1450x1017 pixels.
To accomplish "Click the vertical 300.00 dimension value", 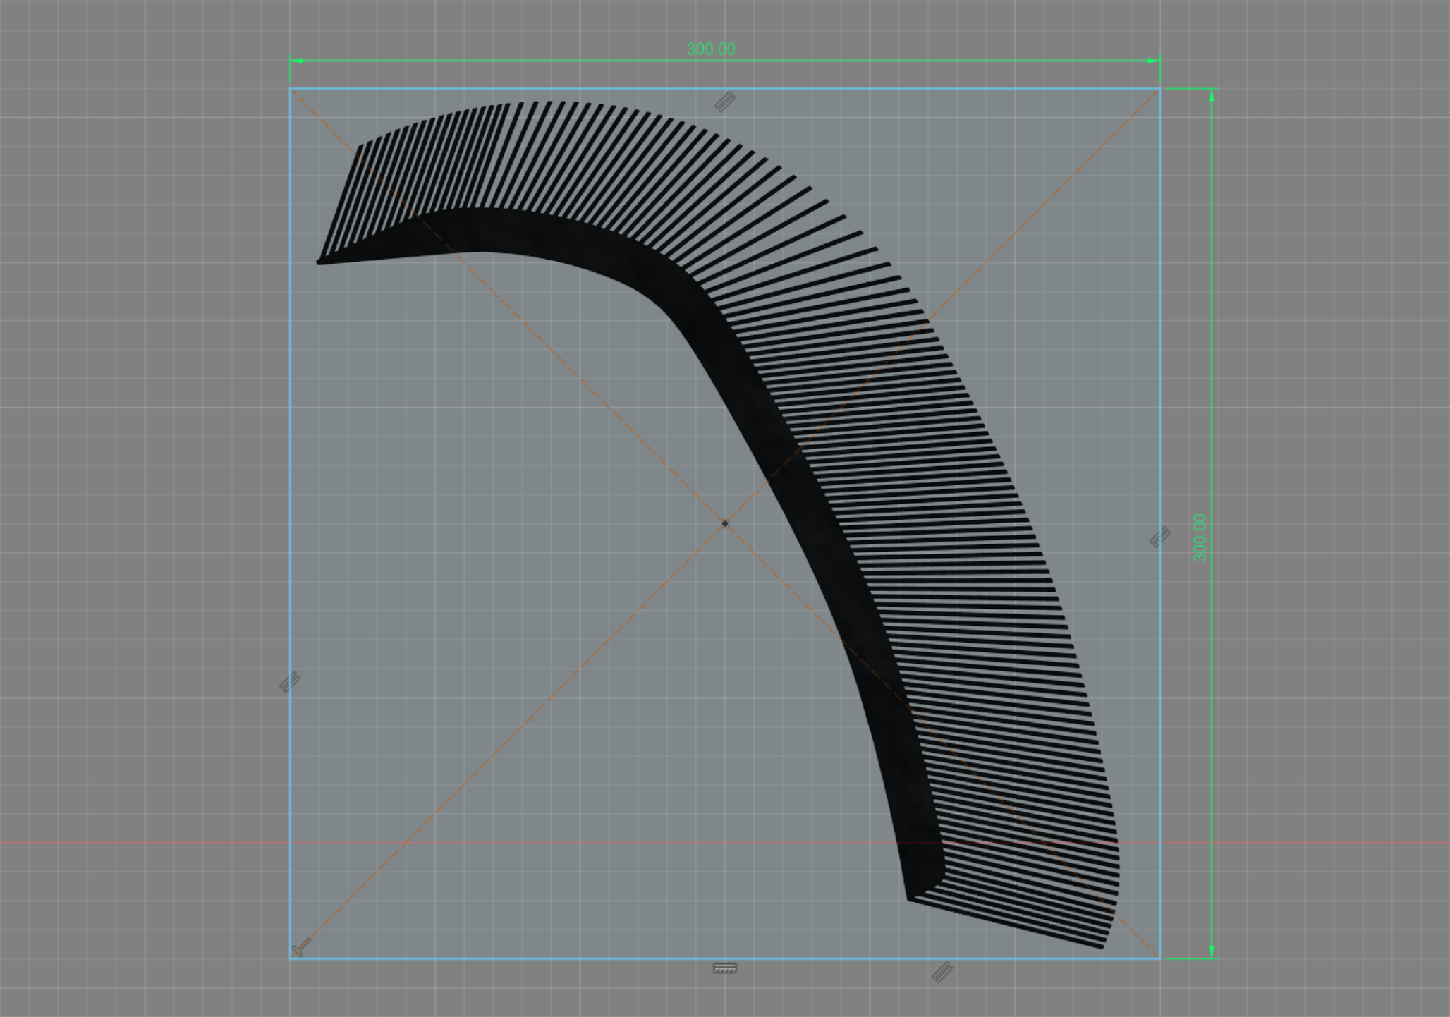I will pos(1200,537).
